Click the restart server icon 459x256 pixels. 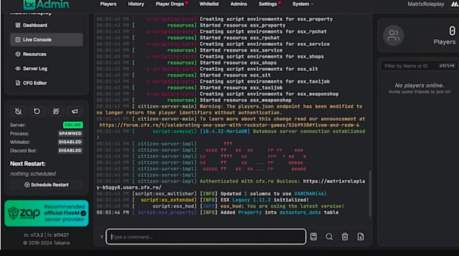click(x=37, y=111)
